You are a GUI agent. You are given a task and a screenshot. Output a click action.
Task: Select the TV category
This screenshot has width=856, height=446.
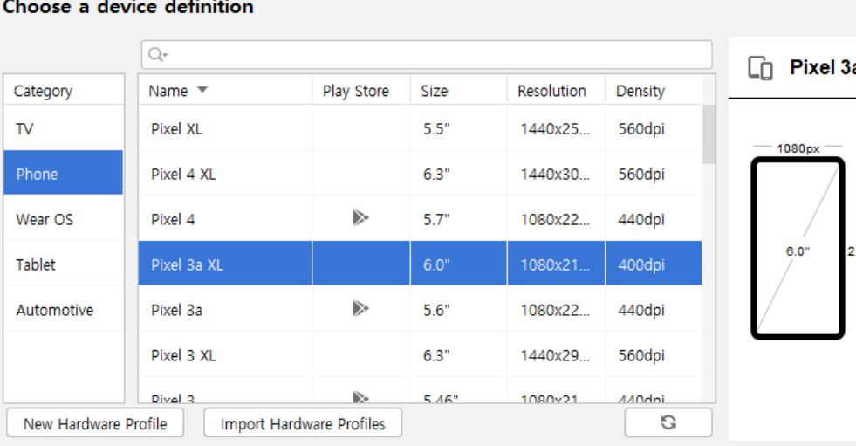coord(64,129)
